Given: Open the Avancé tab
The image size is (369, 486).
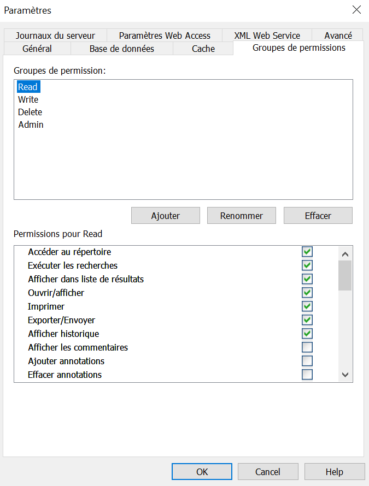Looking at the screenshot, I should pyautogui.click(x=338, y=35).
